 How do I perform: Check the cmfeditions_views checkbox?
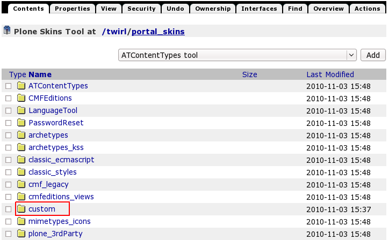pyautogui.click(x=9, y=197)
